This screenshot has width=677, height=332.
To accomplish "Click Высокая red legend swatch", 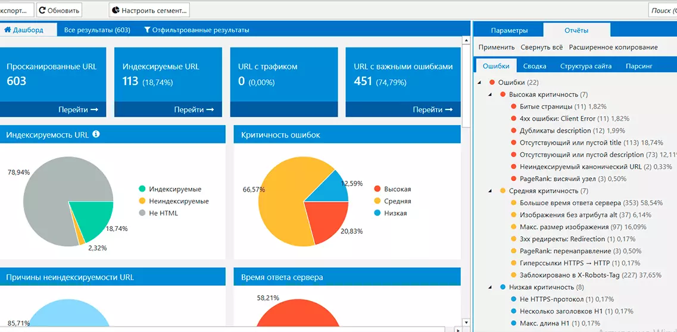I will point(377,189).
